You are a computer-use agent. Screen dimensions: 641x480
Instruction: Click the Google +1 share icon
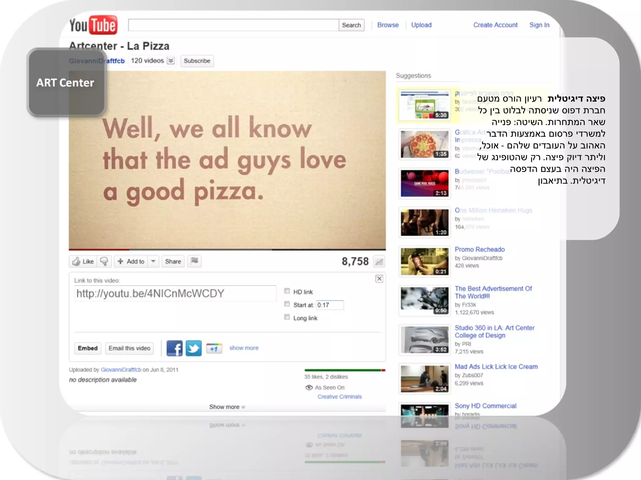point(214,348)
